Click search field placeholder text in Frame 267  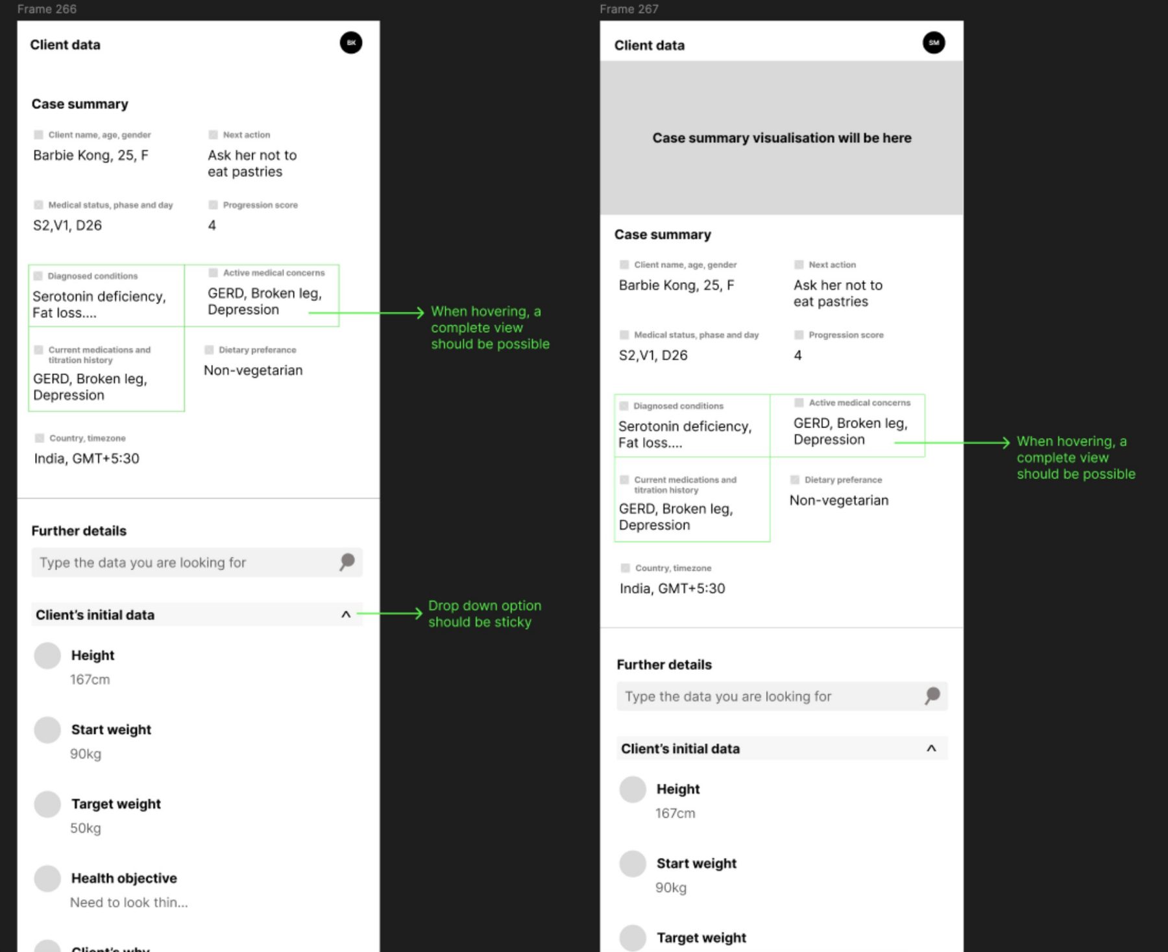(x=728, y=696)
